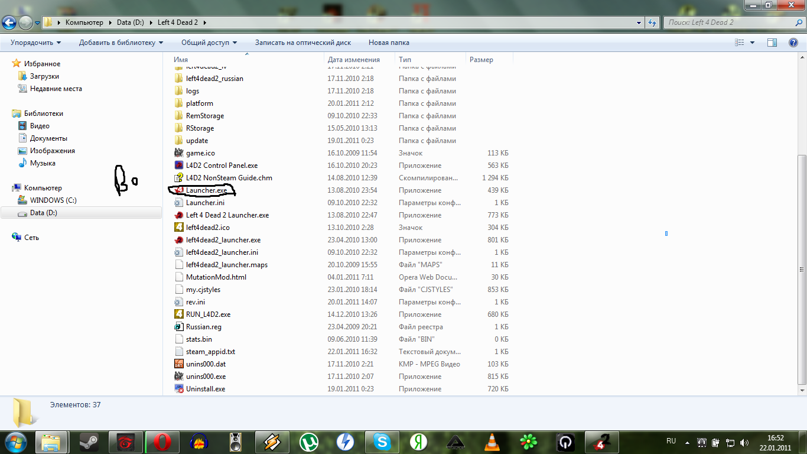
Task: Open Explorer help via question mark icon
Action: [793, 43]
